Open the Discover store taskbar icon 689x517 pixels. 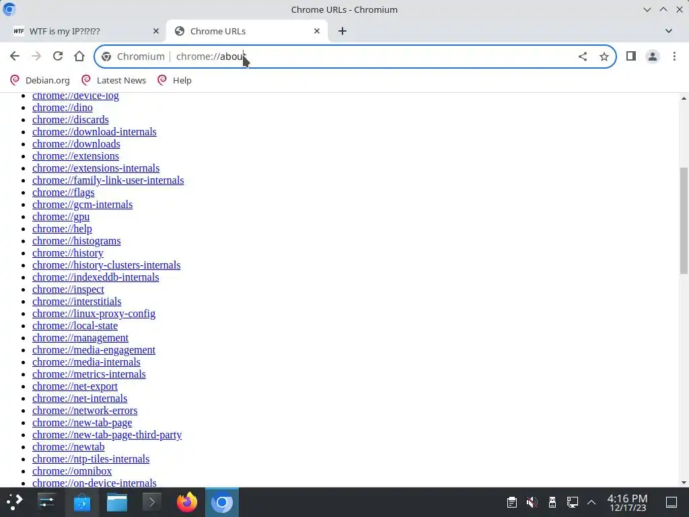click(82, 502)
